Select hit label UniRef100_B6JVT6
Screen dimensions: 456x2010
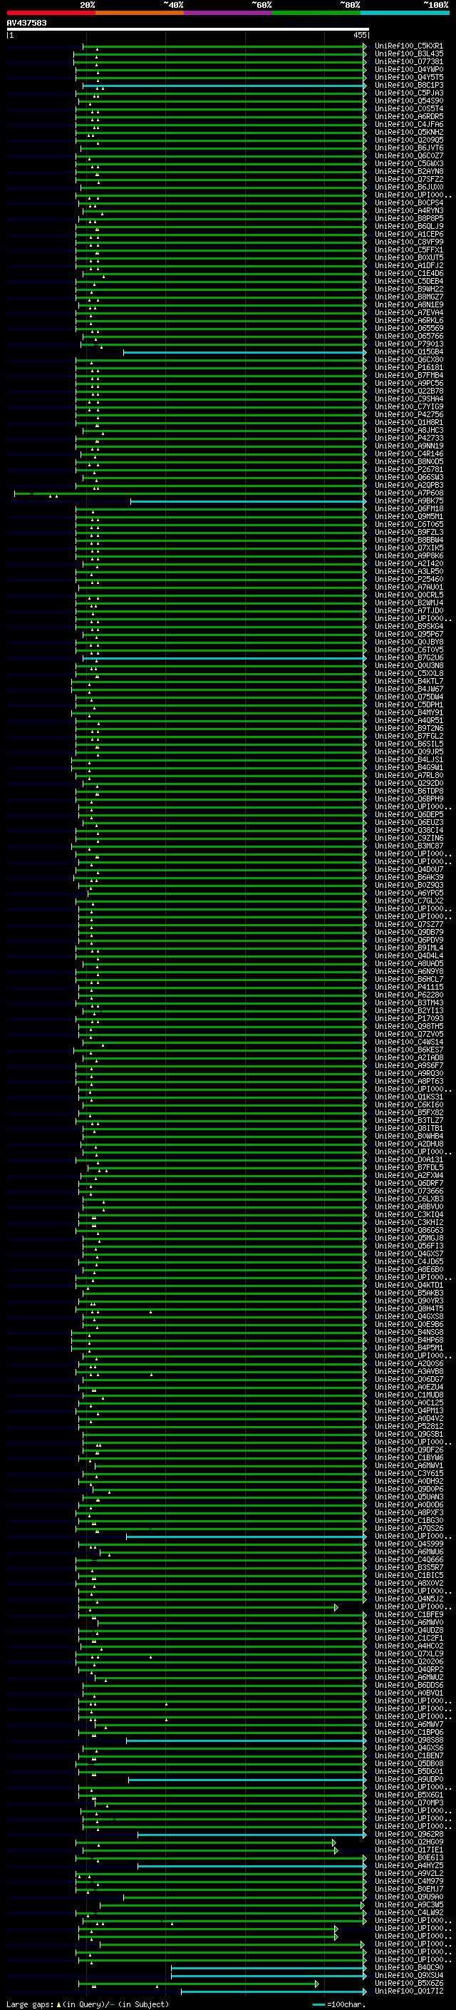(408, 148)
